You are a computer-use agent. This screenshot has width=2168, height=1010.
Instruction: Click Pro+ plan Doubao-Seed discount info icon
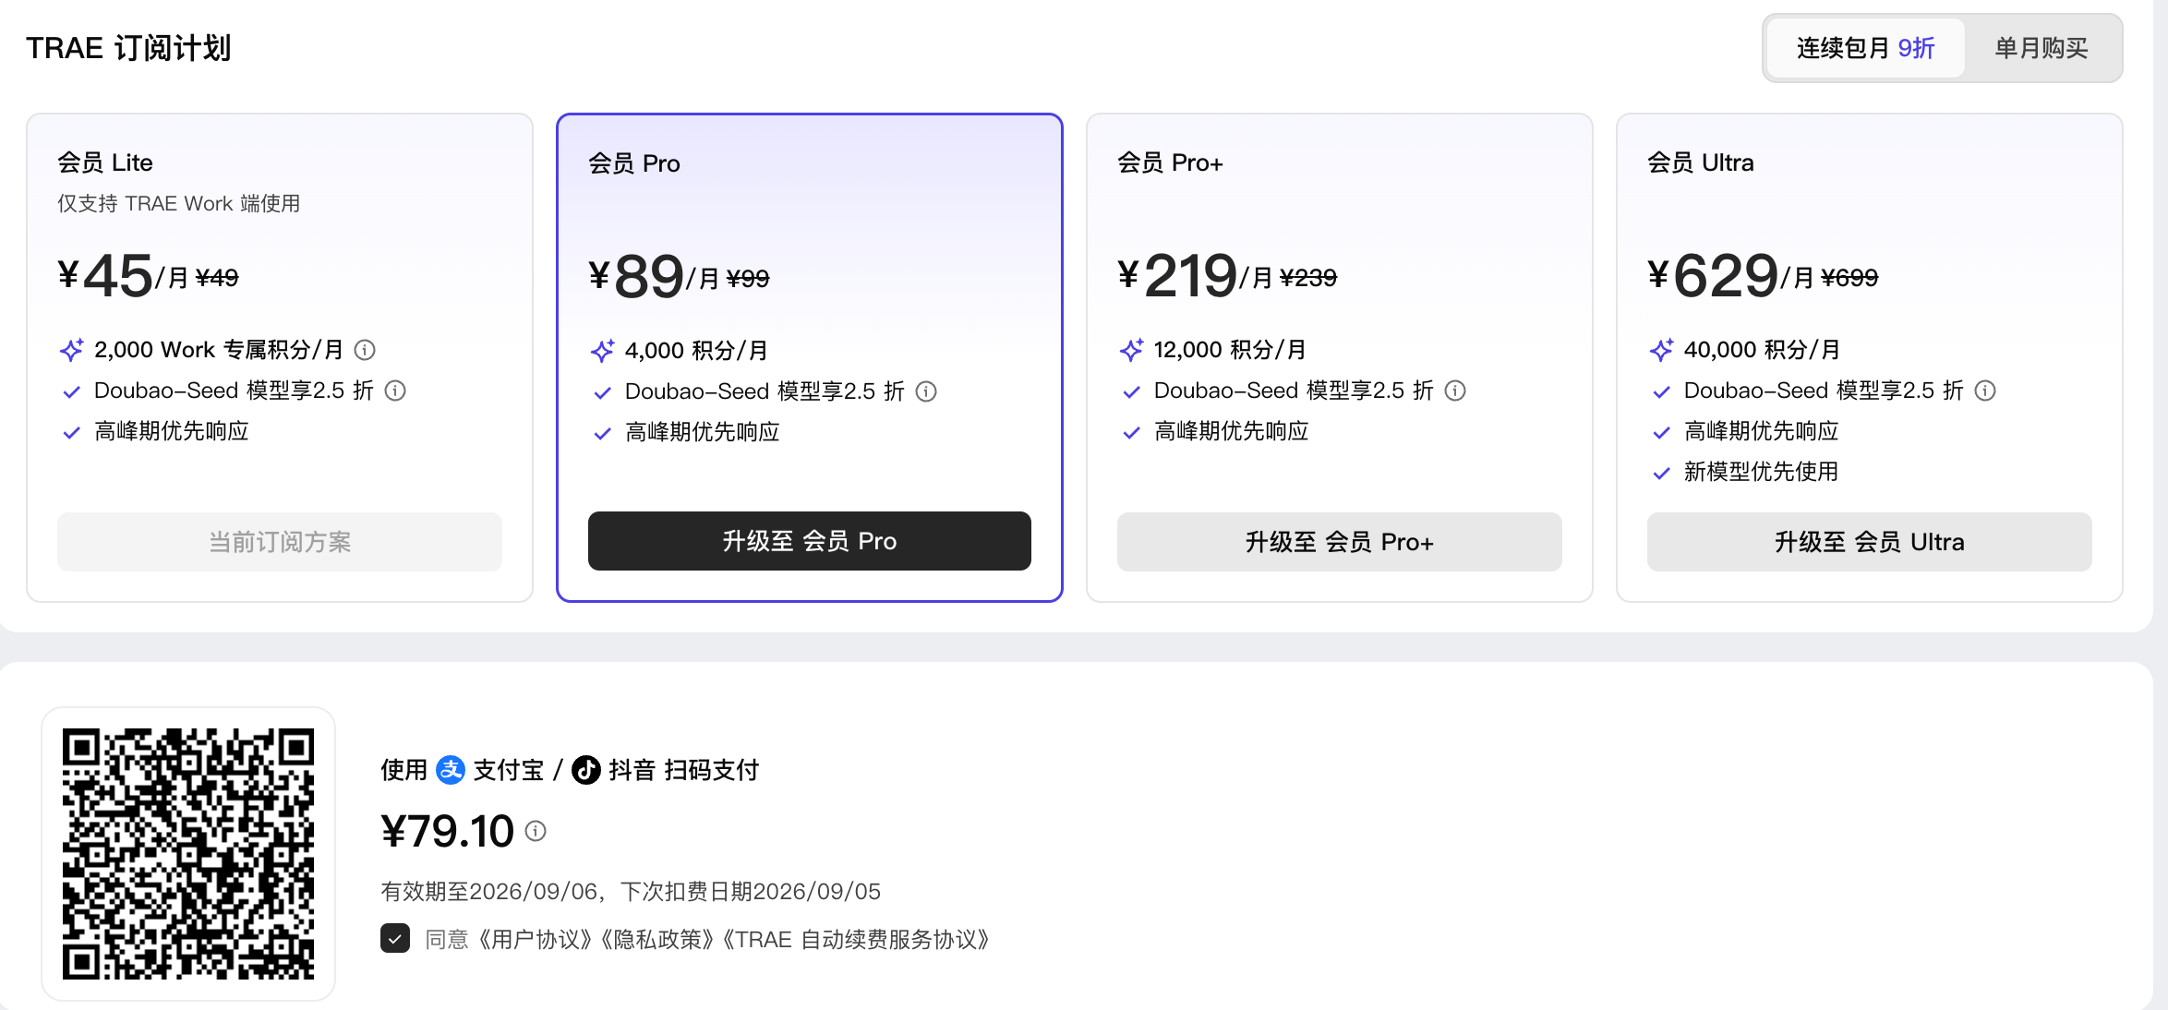tap(1455, 391)
